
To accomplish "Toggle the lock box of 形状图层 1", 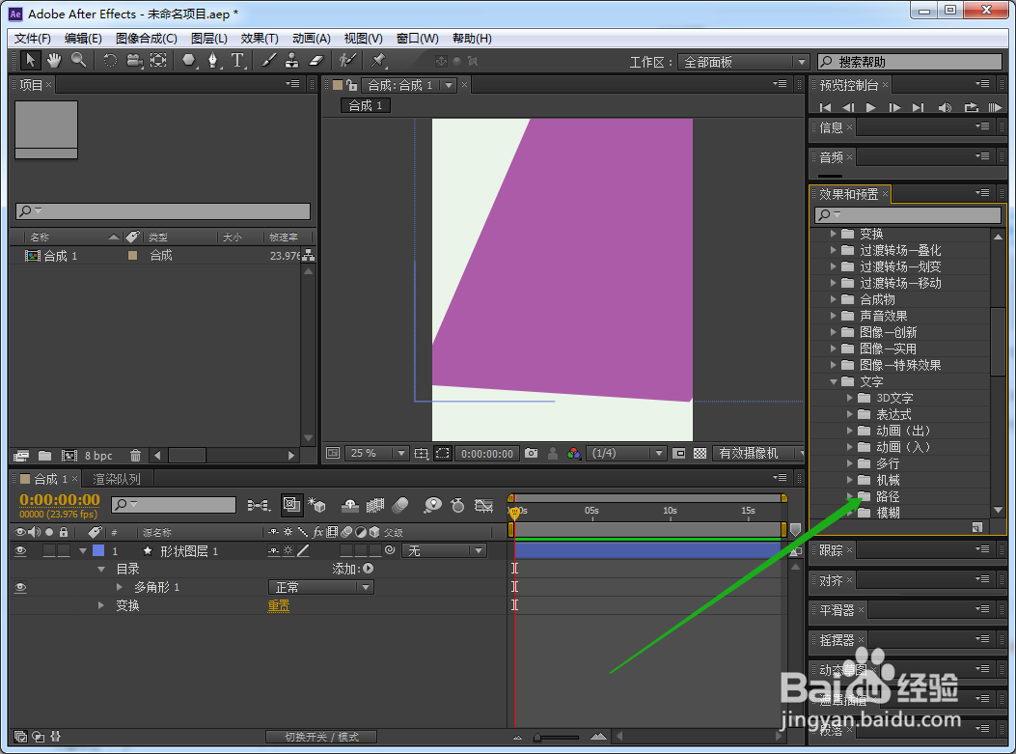I will point(64,550).
